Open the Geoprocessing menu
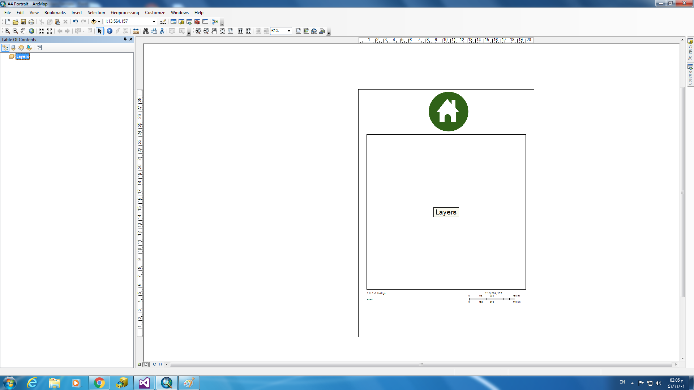Viewport: 694px width, 390px height. pyautogui.click(x=125, y=13)
